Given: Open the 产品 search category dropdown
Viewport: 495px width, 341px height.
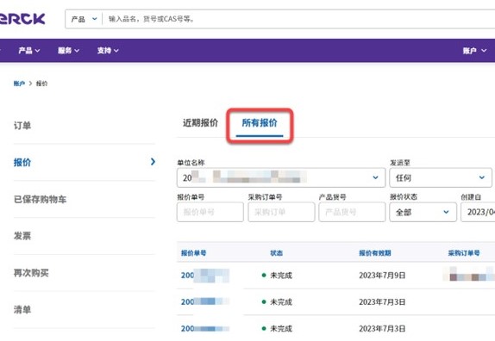Looking at the screenshot, I should (x=84, y=19).
